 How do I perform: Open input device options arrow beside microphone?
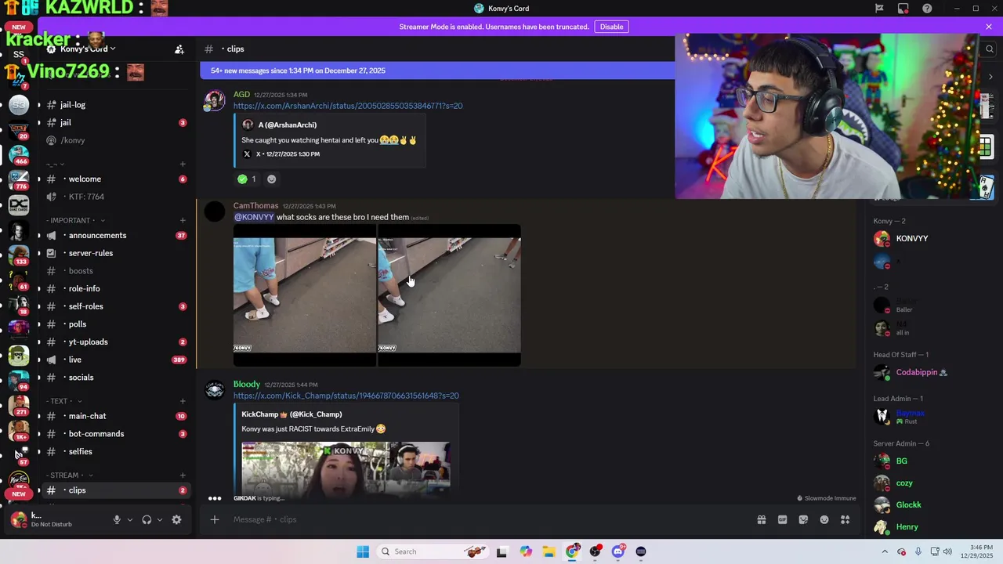pyautogui.click(x=130, y=519)
